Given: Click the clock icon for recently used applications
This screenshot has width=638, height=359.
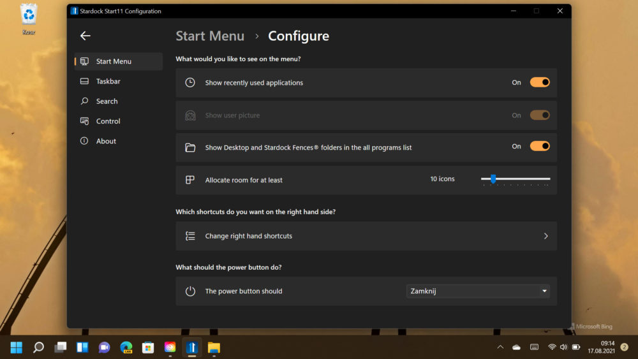Looking at the screenshot, I should pos(190,82).
